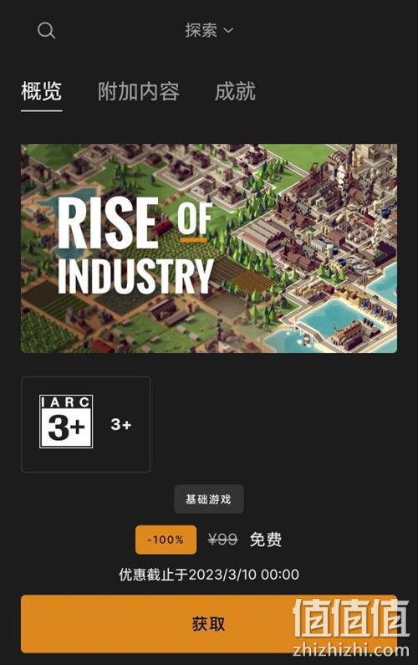418x665 pixels.
Task: Open the 附加内容 tab
Action: pos(139,91)
